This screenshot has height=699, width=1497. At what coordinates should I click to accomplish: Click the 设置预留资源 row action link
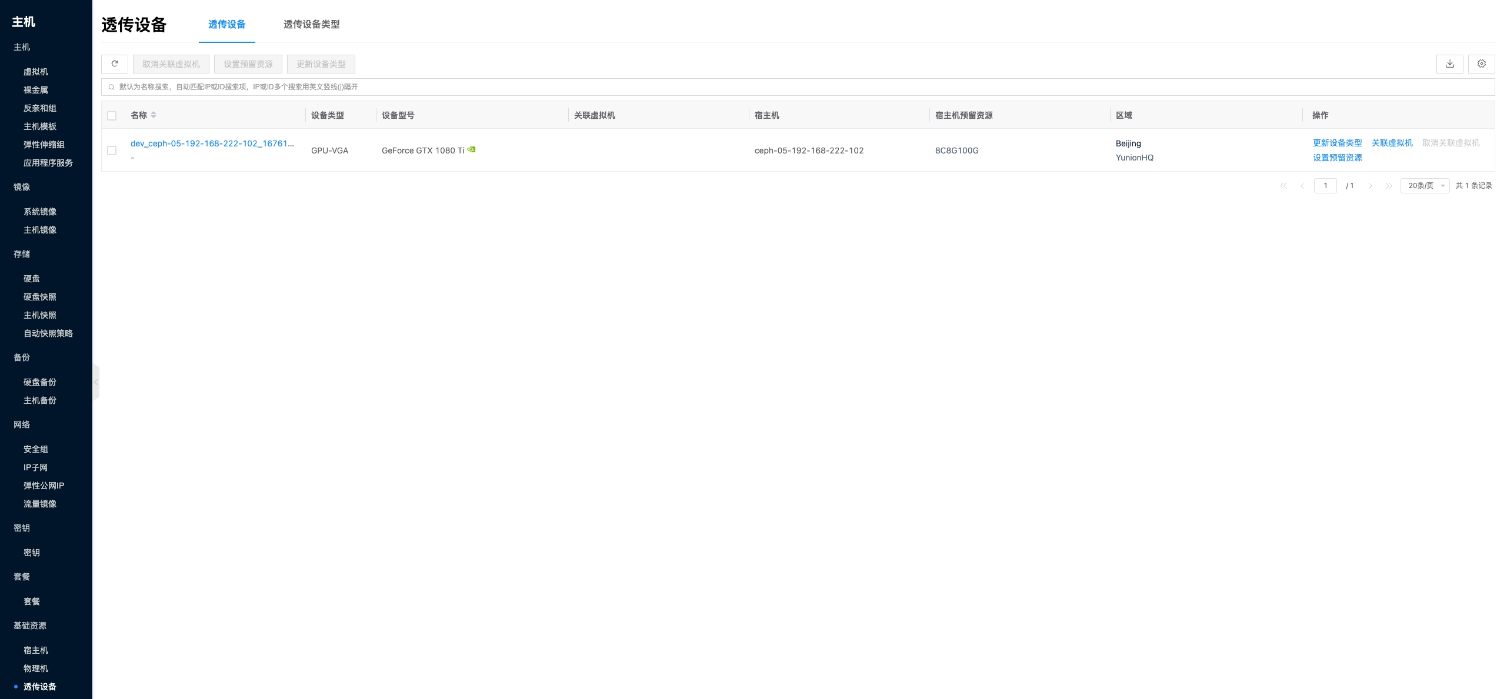tap(1337, 158)
